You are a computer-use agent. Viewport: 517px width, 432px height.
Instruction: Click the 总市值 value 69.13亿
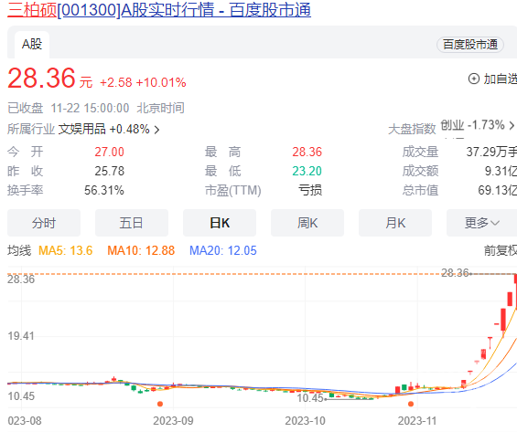point(498,190)
